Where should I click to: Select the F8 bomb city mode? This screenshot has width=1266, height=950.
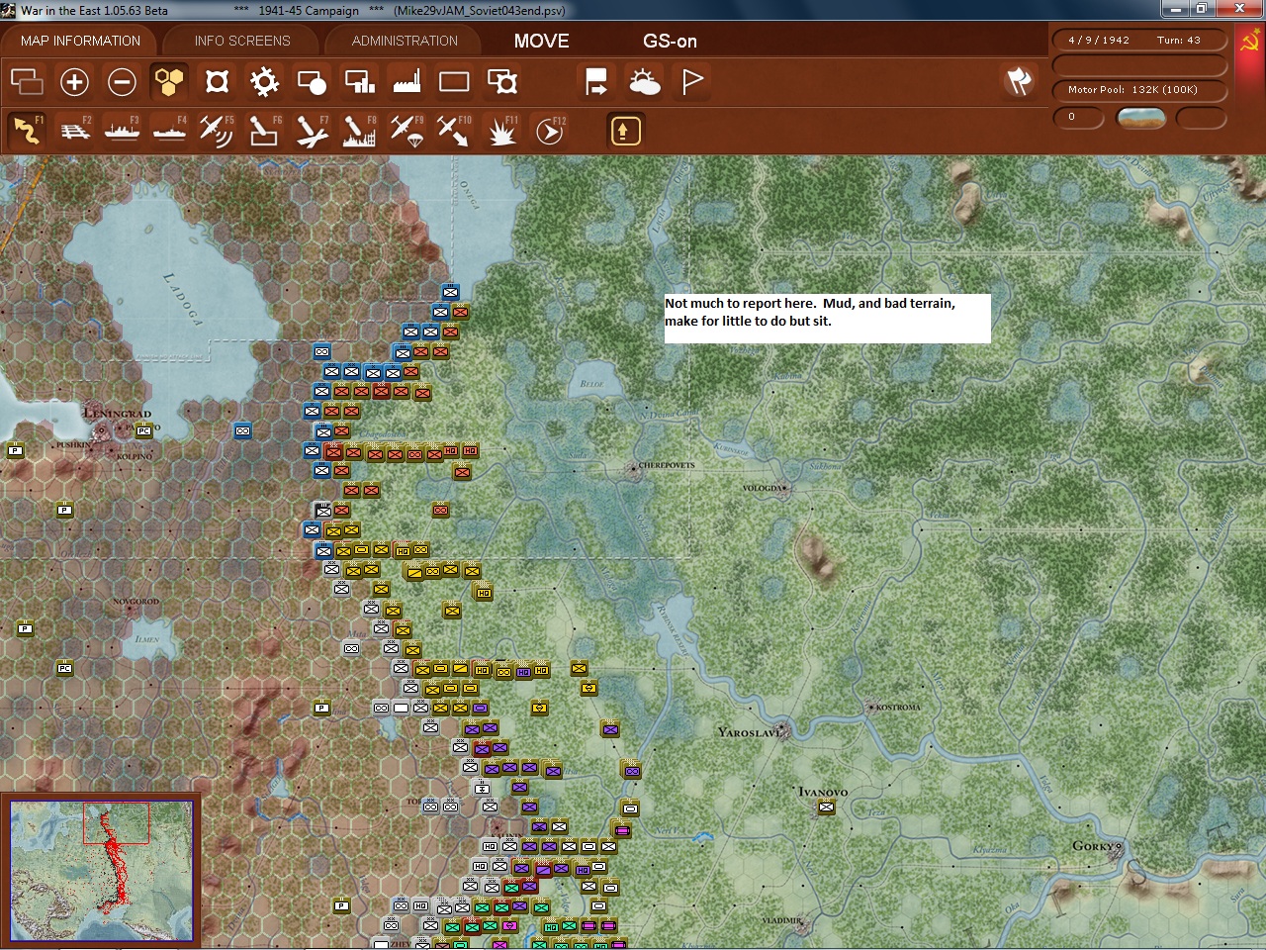[x=359, y=130]
